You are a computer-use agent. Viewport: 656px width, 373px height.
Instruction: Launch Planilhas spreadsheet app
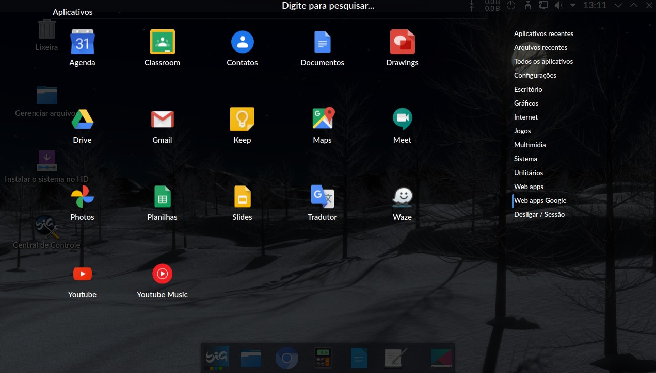pos(162,202)
